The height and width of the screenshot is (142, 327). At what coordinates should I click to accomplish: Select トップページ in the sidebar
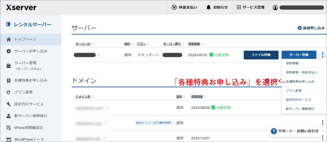[31, 39]
